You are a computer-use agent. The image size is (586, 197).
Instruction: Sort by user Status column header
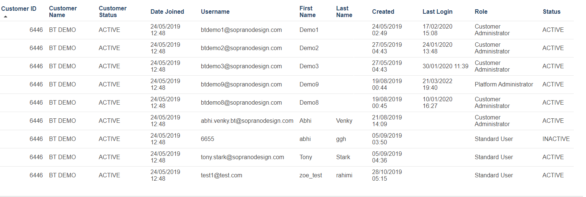point(551,12)
